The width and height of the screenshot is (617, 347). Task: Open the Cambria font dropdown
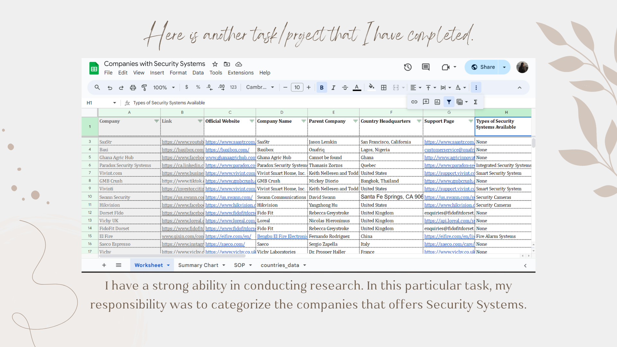pyautogui.click(x=260, y=87)
